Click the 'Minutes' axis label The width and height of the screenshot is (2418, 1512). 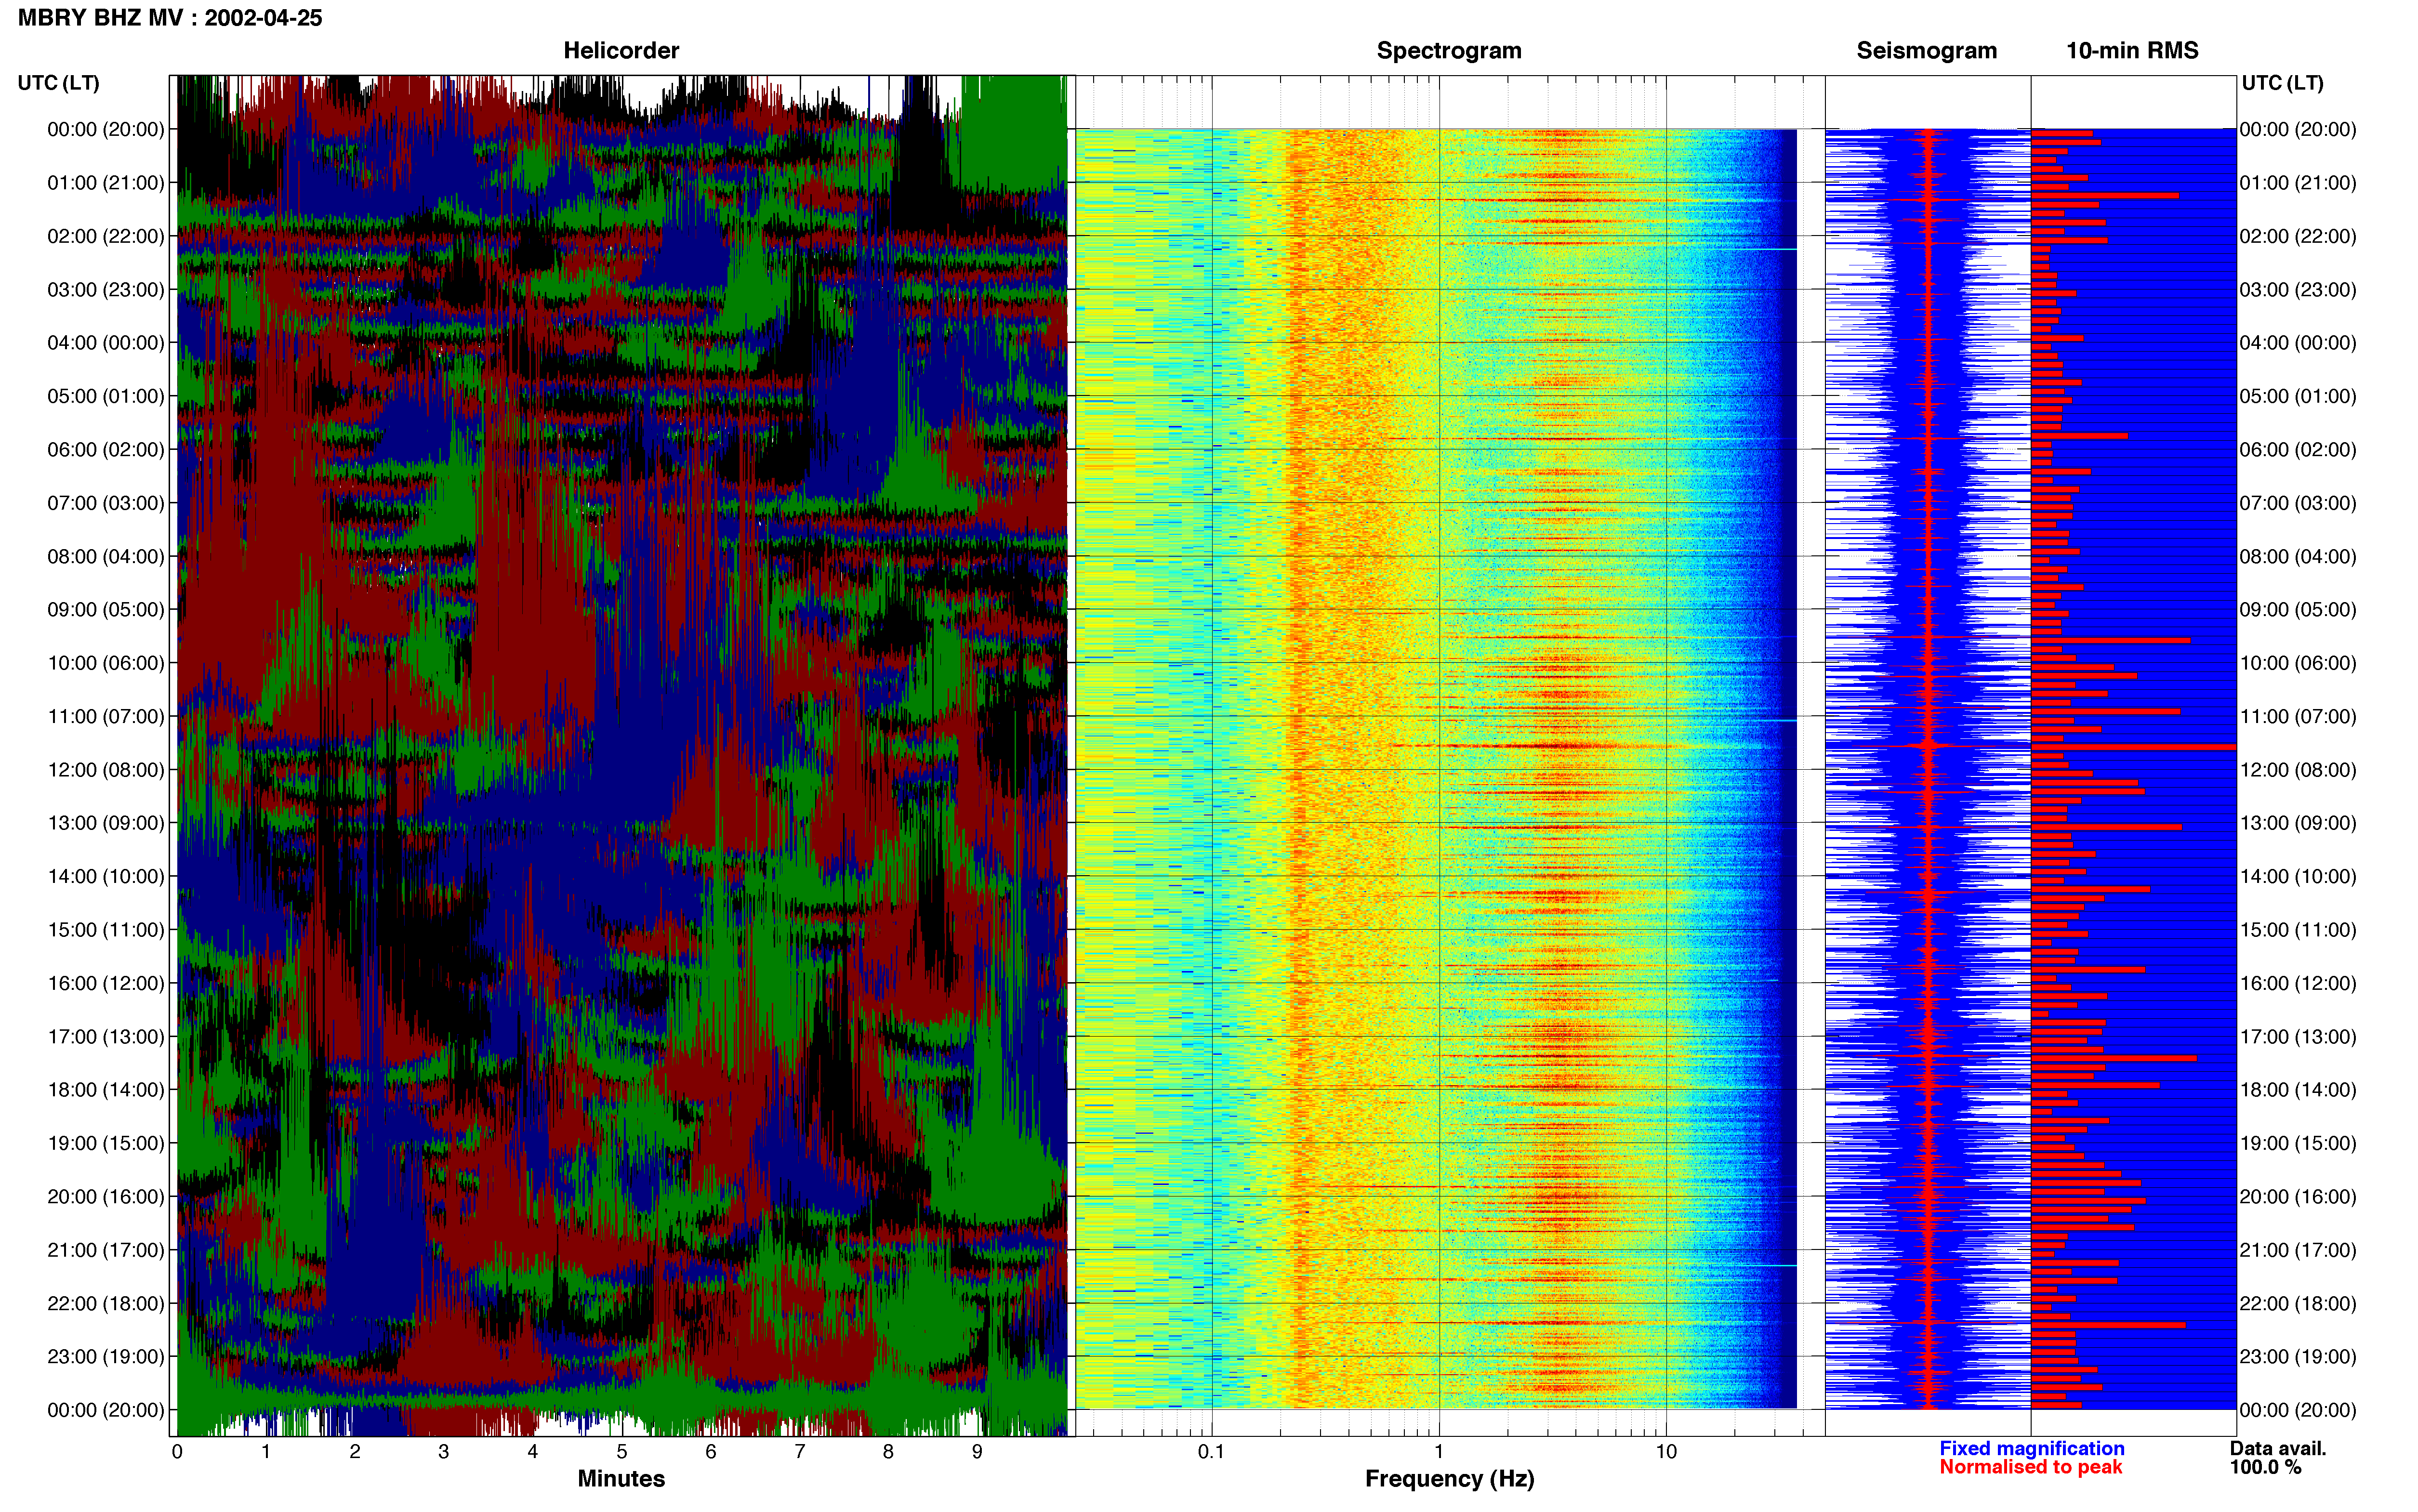[621, 1478]
